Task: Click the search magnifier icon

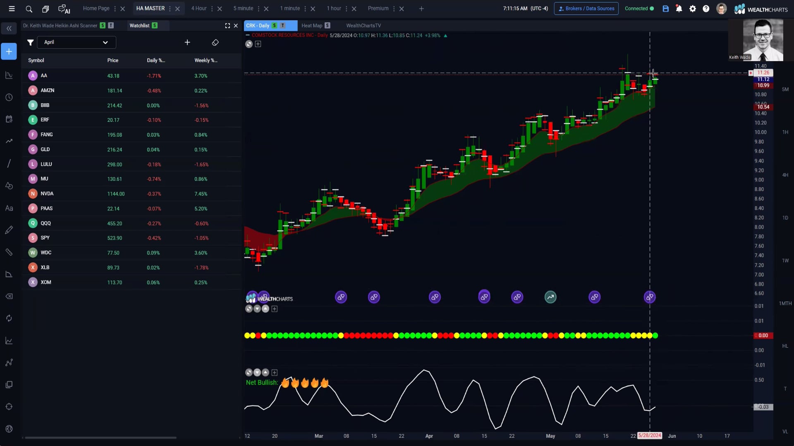Action: (29, 9)
